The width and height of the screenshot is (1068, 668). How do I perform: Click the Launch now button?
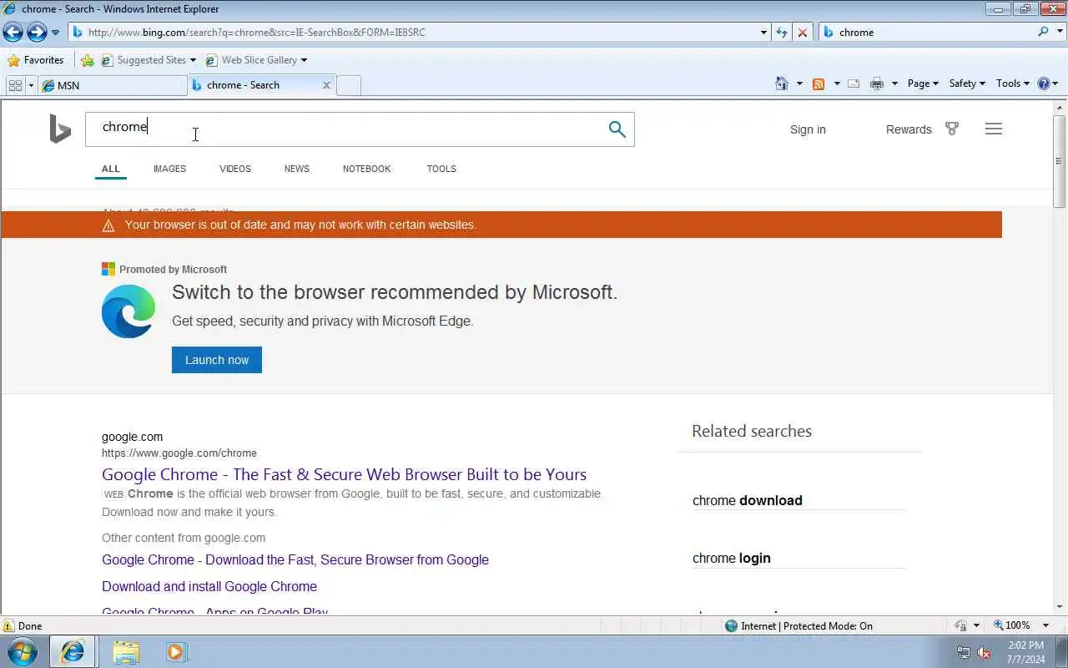coord(217,360)
